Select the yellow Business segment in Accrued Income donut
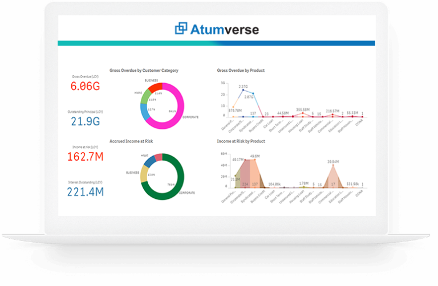The height and width of the screenshot is (286, 438). (x=145, y=174)
